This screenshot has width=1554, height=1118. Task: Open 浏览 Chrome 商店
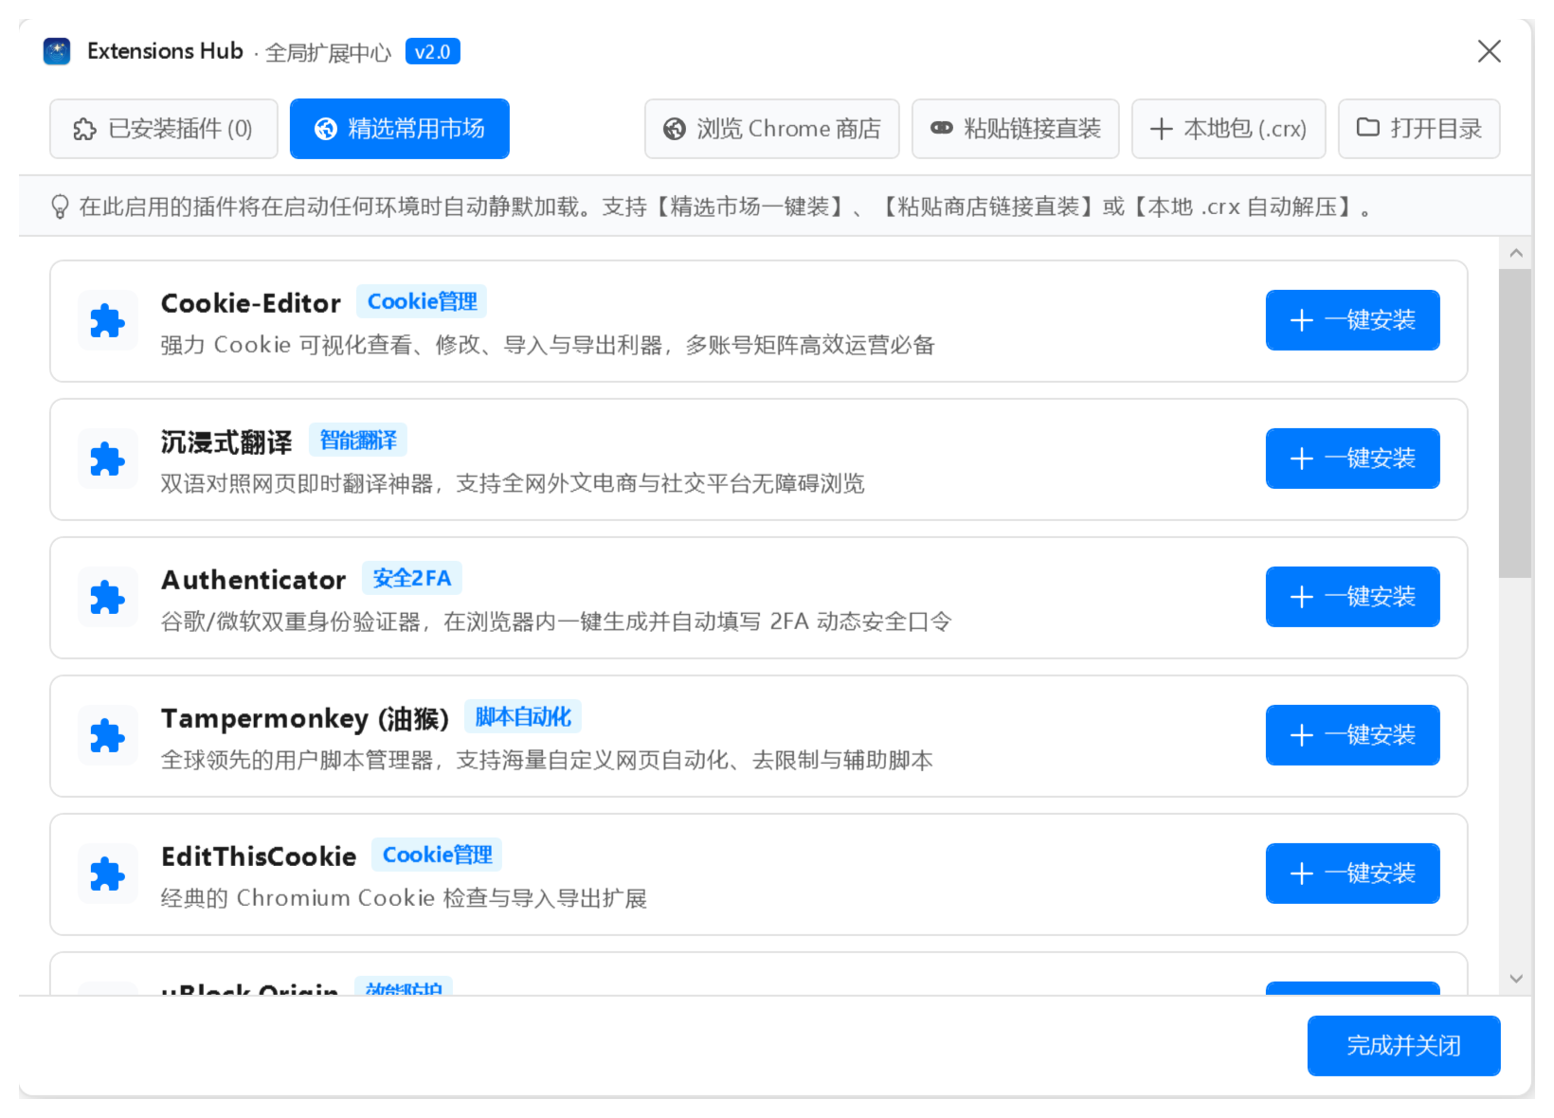pos(772,129)
